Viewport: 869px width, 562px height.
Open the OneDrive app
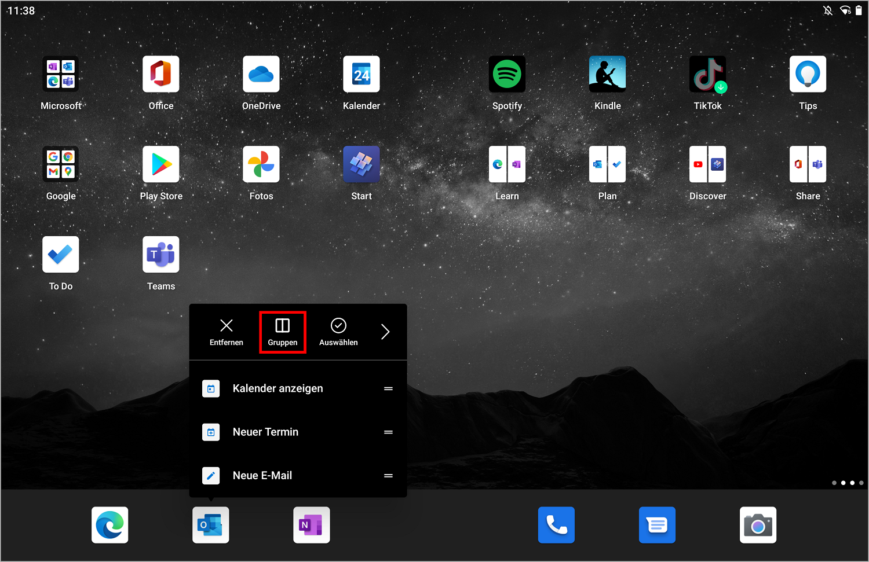point(261,74)
